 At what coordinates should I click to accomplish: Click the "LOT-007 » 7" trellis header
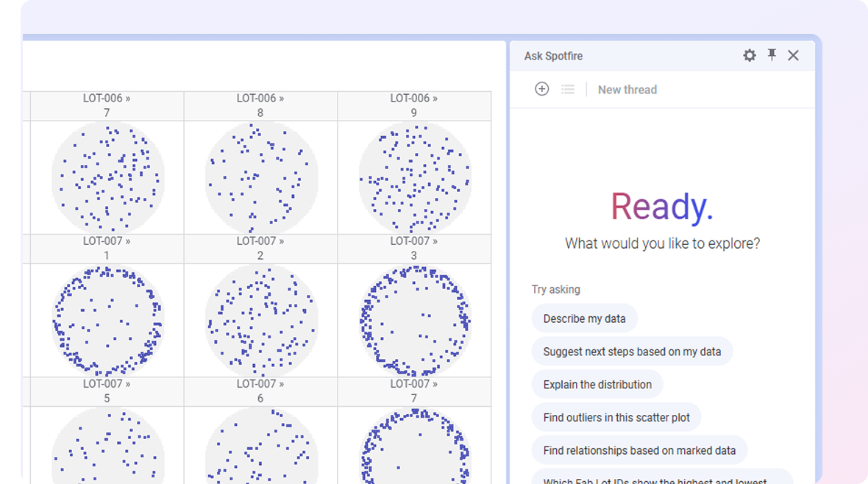click(x=414, y=391)
